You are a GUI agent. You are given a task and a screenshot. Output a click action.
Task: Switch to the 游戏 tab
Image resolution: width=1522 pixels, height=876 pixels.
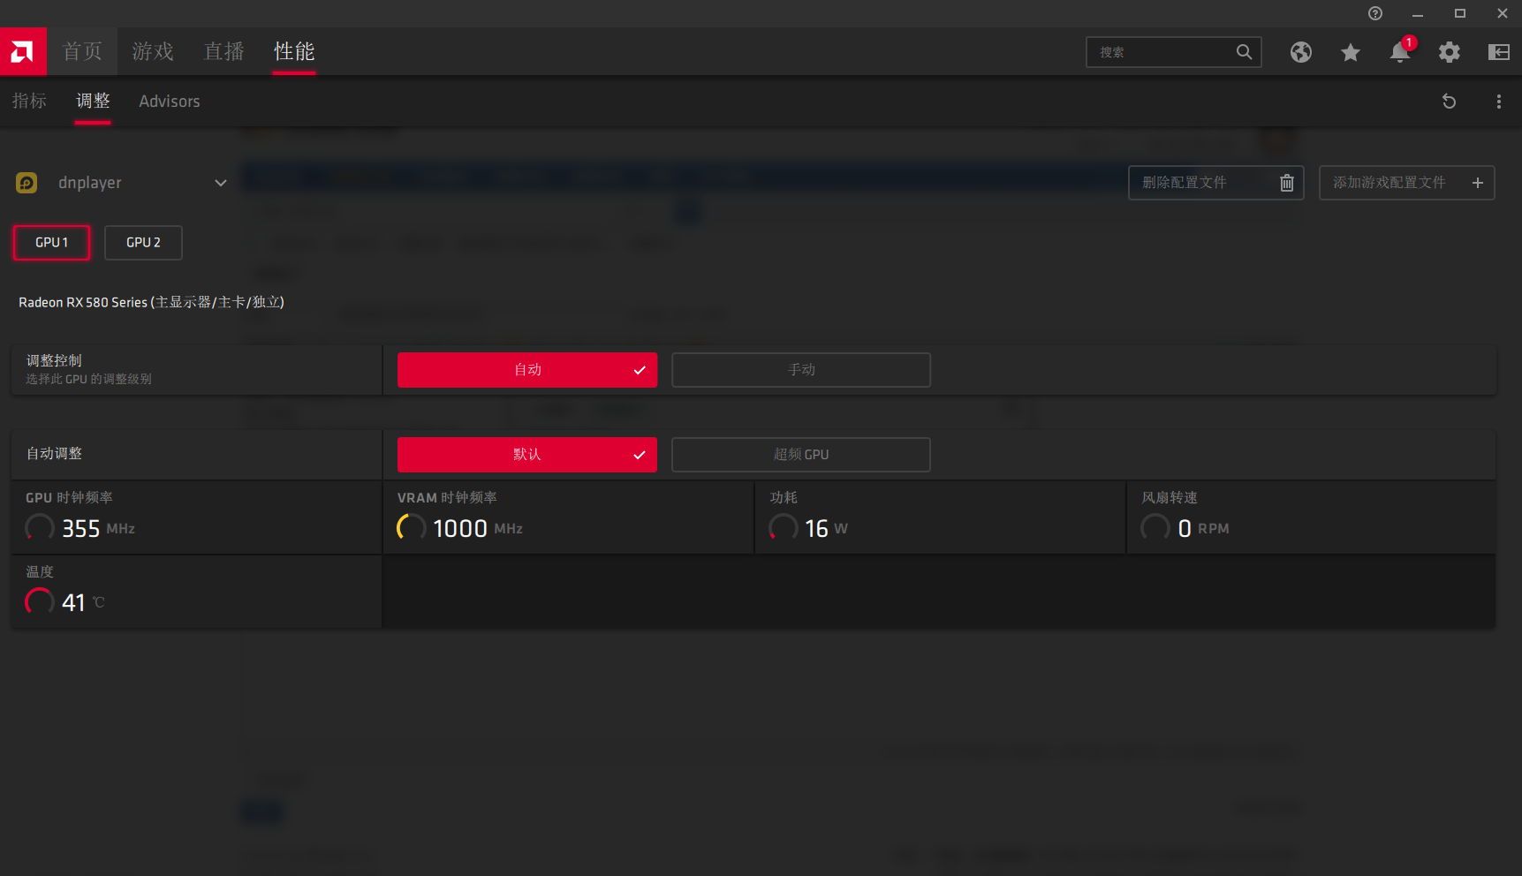pos(153,52)
